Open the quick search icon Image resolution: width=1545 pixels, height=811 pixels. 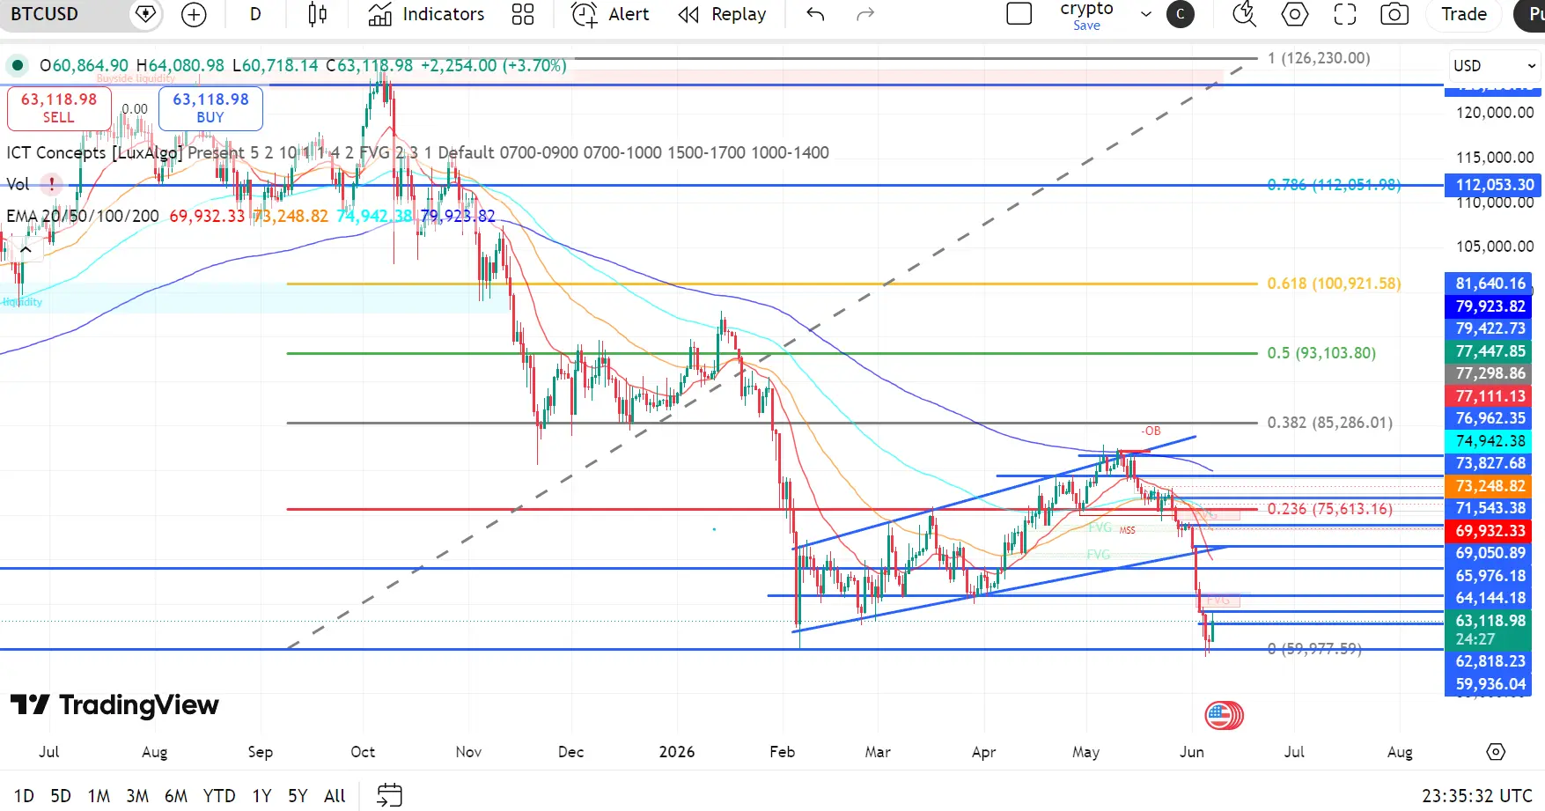coord(1244,14)
